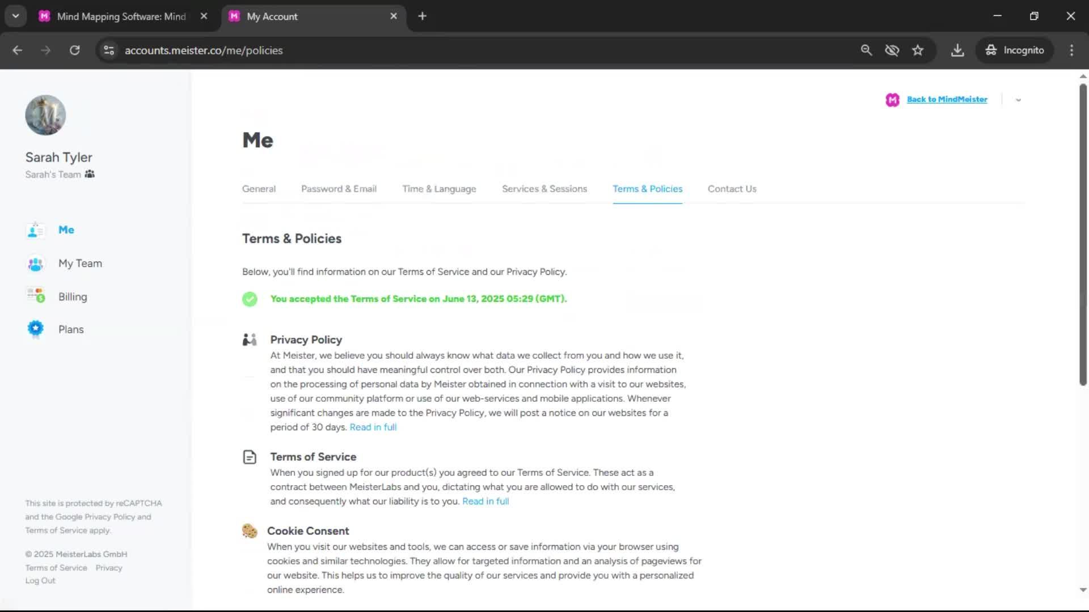The width and height of the screenshot is (1089, 612).
Task: Click the green accepted checkmark icon
Action: [250, 299]
